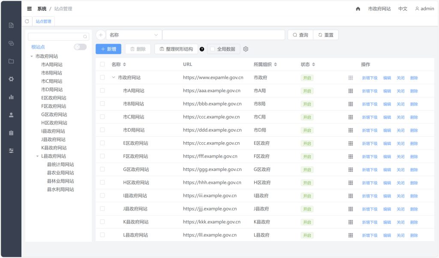The height and width of the screenshot is (258, 439).
Task: Click the grid icon in H区政府网站 row
Action: (x=351, y=183)
